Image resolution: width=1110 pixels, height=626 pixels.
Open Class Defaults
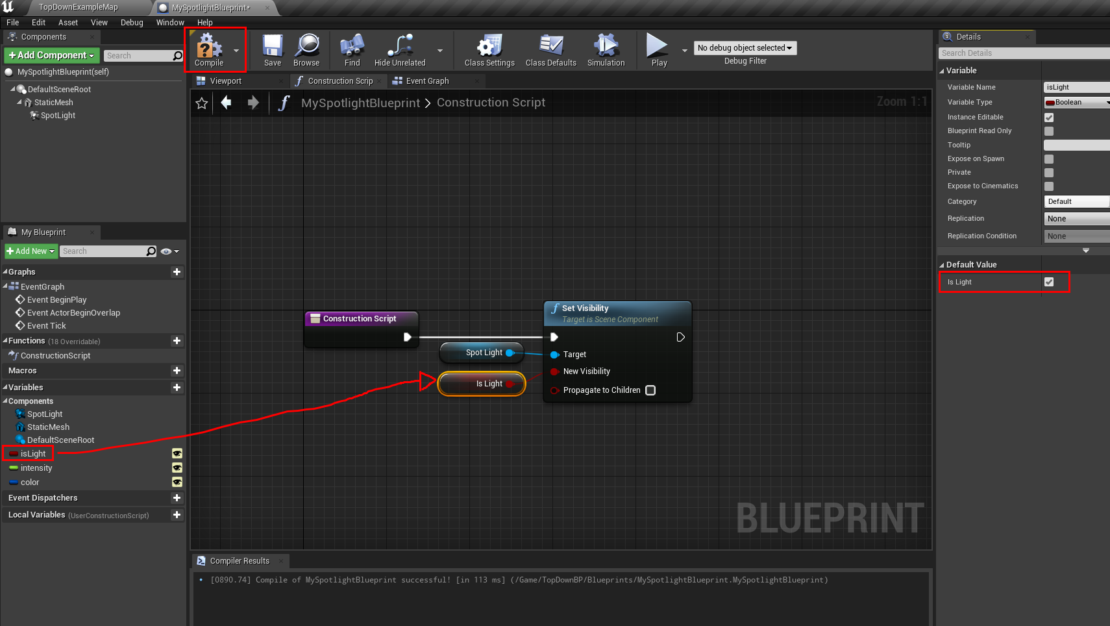tap(551, 49)
